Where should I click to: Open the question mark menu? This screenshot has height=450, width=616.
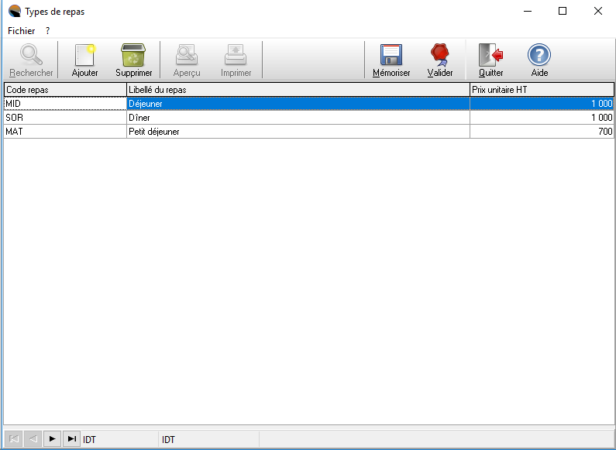pos(47,31)
